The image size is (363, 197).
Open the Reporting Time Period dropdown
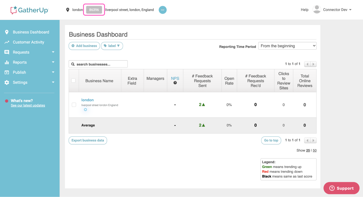287,46
